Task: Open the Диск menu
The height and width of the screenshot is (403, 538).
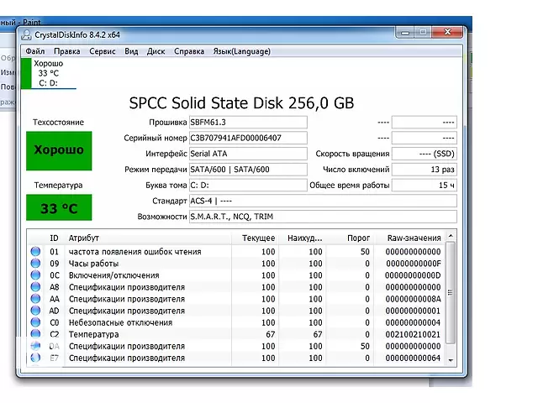Action: coord(156,51)
